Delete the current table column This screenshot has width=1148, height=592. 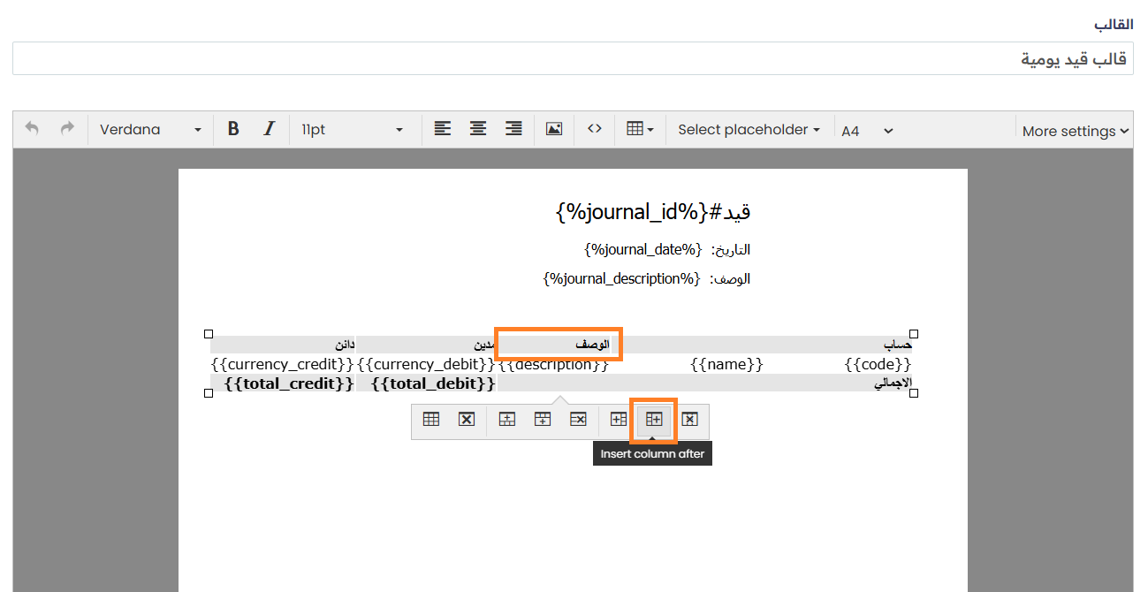[690, 420]
